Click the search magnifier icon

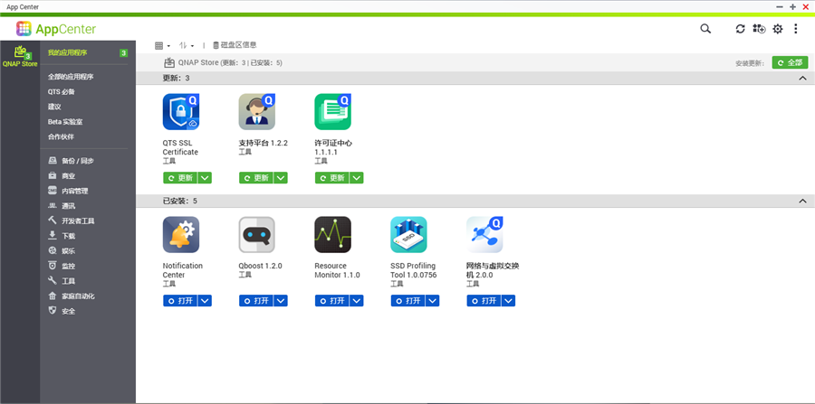point(705,29)
